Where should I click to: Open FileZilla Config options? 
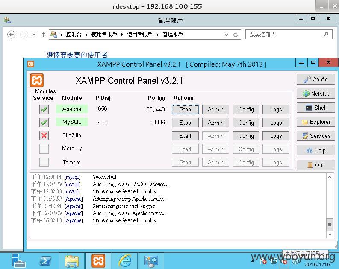coord(246,136)
